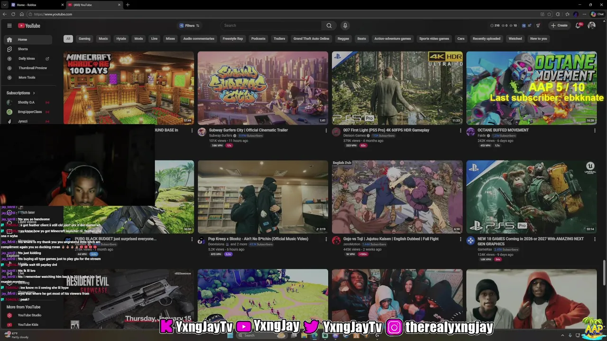Open the notifications bell
The height and width of the screenshot is (341, 607).
(x=578, y=26)
